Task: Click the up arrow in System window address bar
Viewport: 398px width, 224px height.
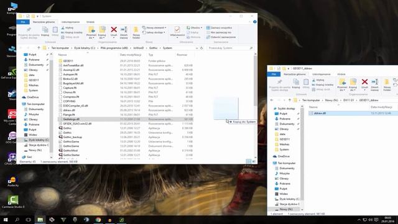Action: [39, 48]
